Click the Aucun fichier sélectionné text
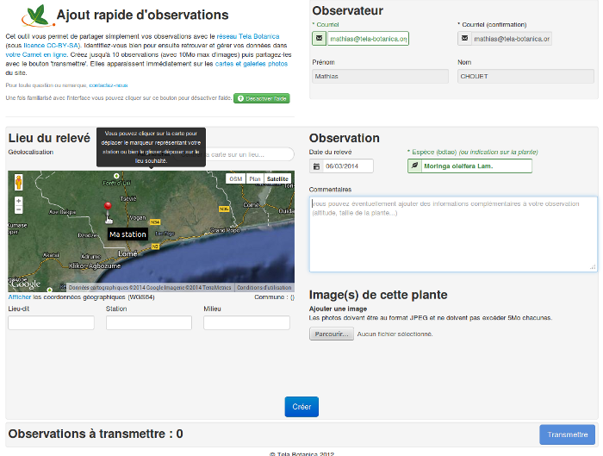Screen dimensions: 603x456 [395, 334]
